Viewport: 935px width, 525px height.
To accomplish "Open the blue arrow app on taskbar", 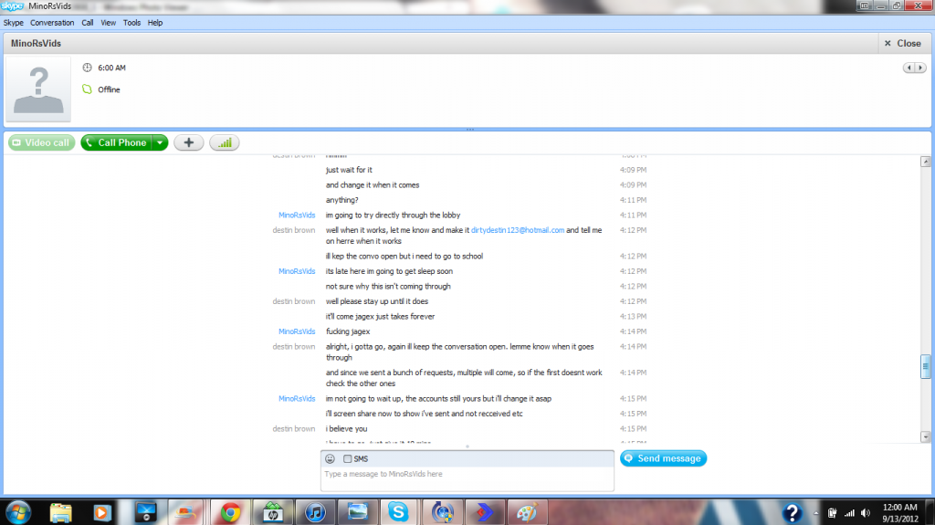I will coord(484,512).
